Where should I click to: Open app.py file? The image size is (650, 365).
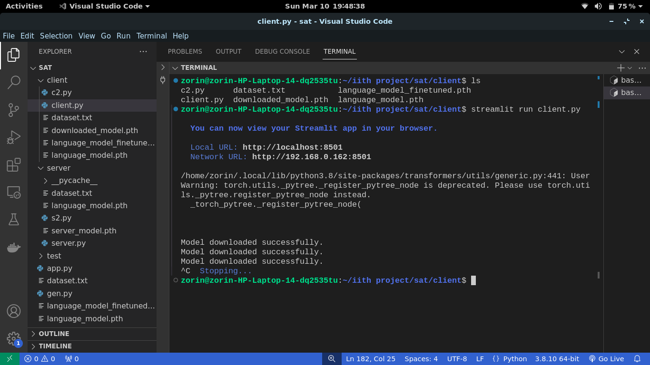(92, 268)
